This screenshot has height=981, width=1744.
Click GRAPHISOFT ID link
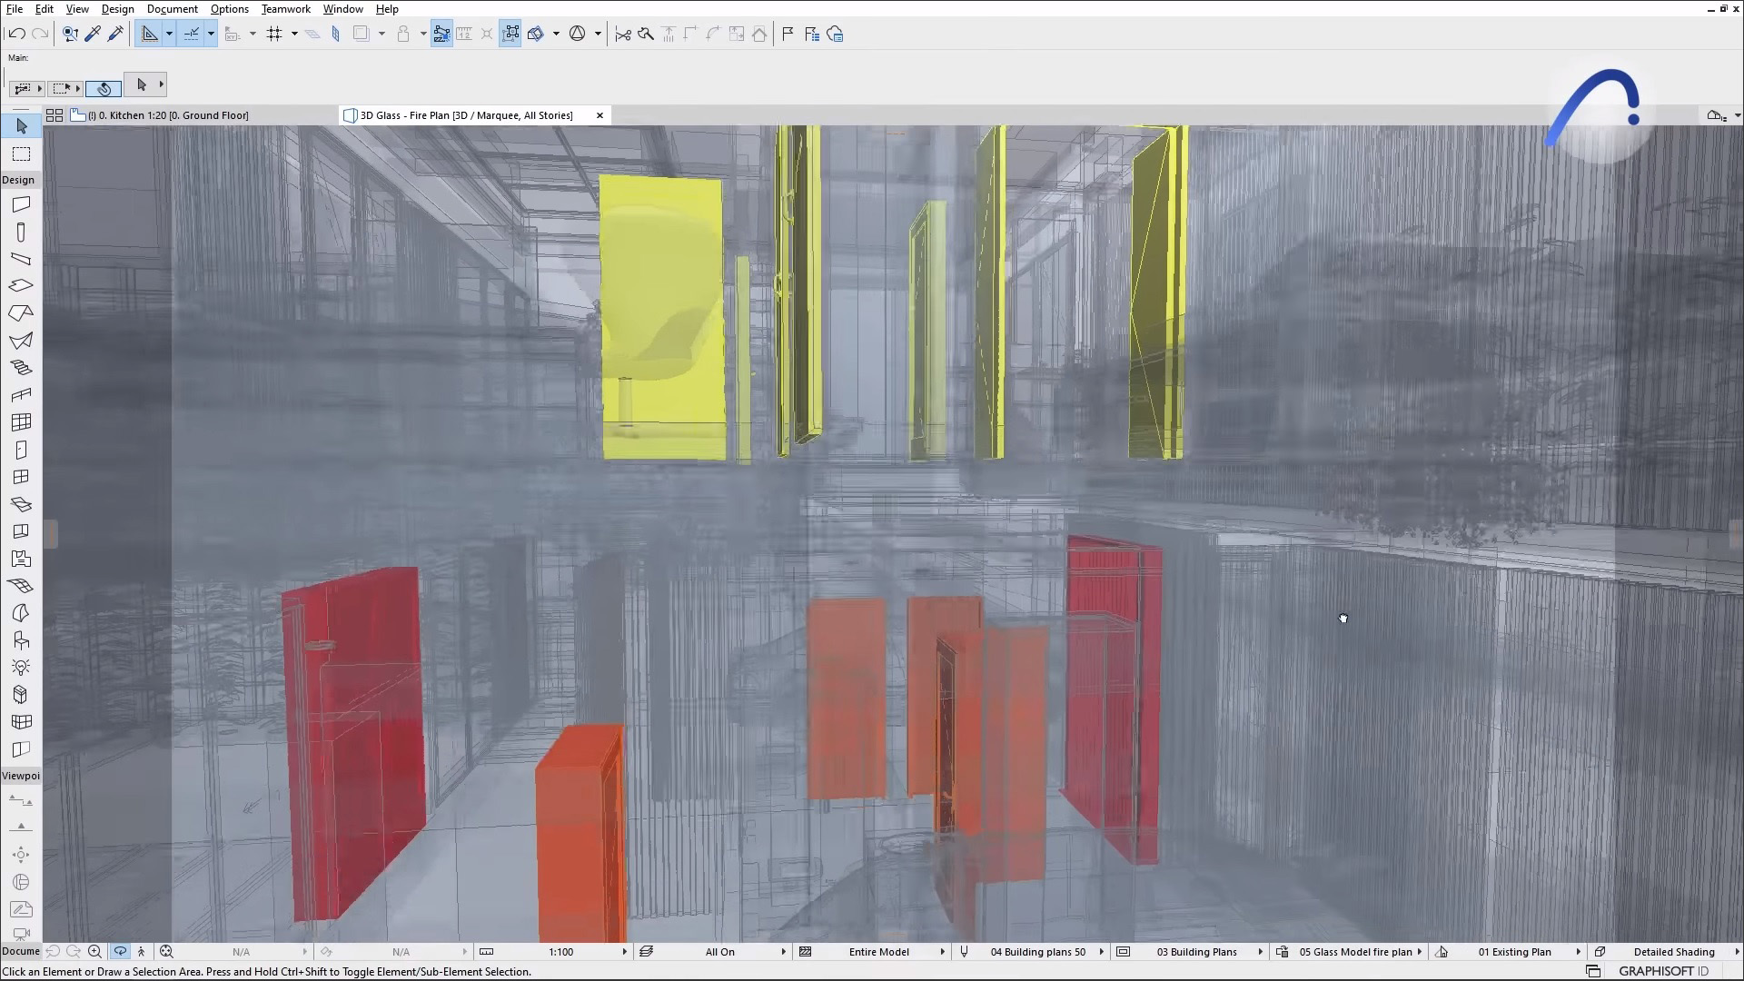pos(1663,971)
